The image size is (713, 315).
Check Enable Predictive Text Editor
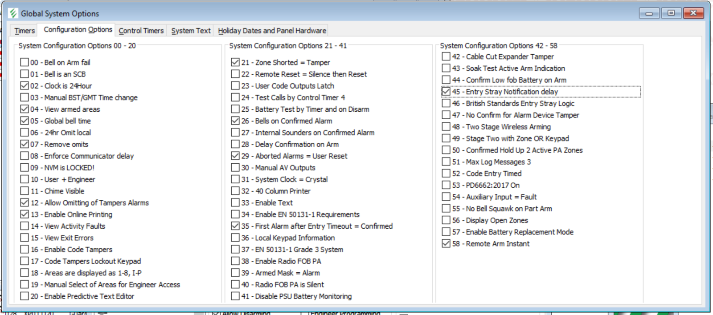pyautogui.click(x=25, y=296)
